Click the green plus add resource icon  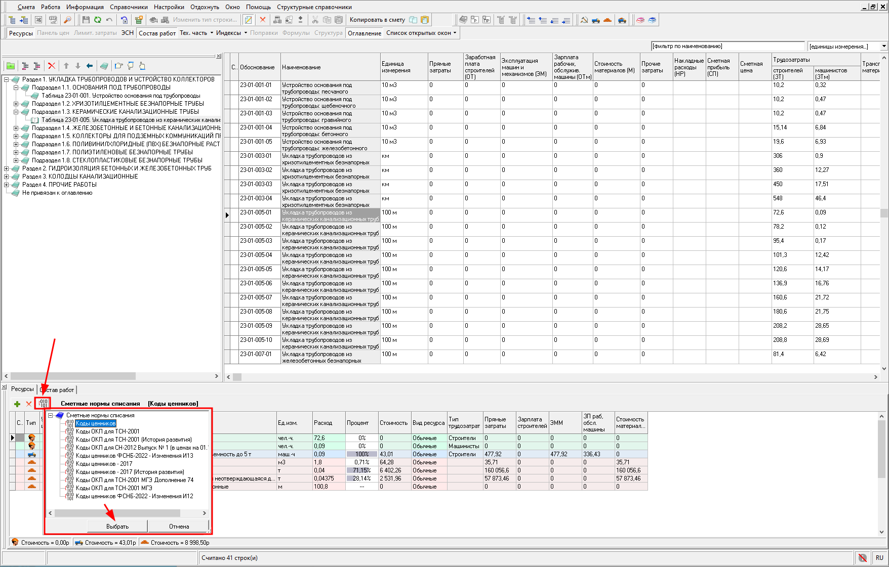17,404
